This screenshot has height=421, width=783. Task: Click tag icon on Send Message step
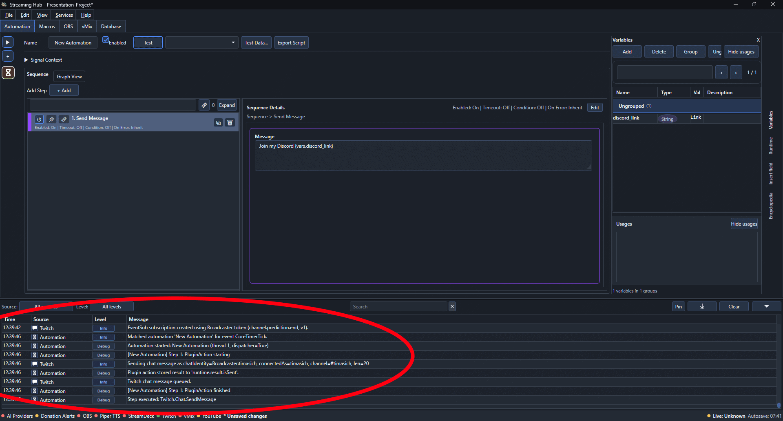tap(64, 119)
